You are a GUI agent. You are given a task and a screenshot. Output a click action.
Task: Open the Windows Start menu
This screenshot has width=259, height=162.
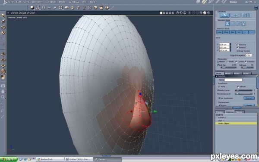(x=9, y=159)
